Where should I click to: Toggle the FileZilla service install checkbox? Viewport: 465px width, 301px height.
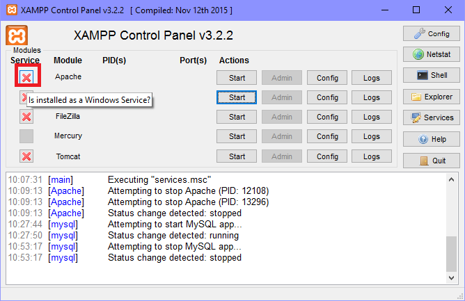(x=26, y=117)
